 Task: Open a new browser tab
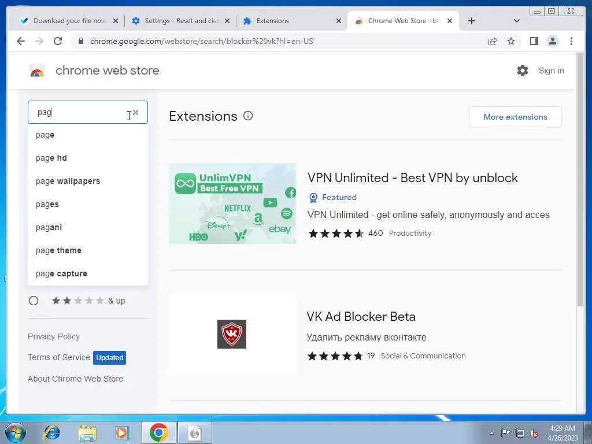(472, 21)
